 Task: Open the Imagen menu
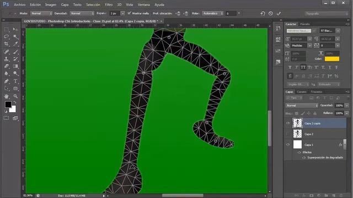tap(51, 4)
